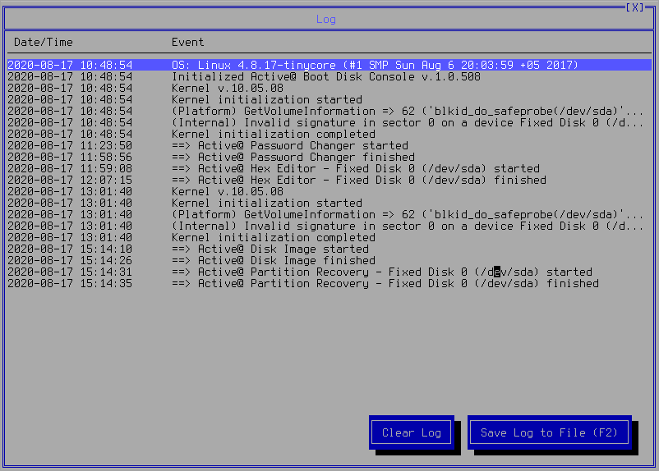Select Kernel initialization started at 13:01:40

point(329,203)
